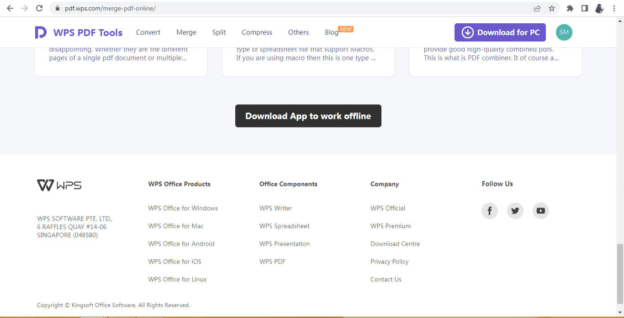The height and width of the screenshot is (318, 624).
Task: Toggle the browser side panel icon
Action: click(x=584, y=8)
